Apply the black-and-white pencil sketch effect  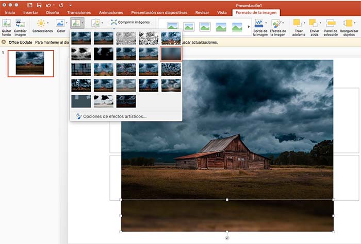pyautogui.click(x=149, y=38)
